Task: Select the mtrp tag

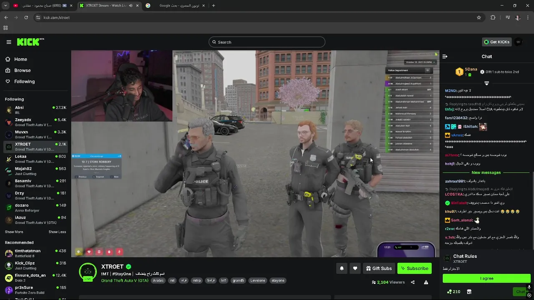Action: (x=196, y=280)
